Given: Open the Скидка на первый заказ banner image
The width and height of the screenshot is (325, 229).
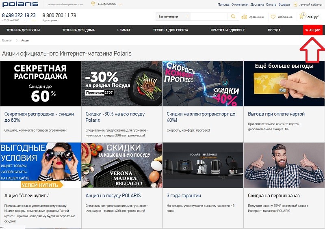Looking at the screenshot, I should 284,165.
